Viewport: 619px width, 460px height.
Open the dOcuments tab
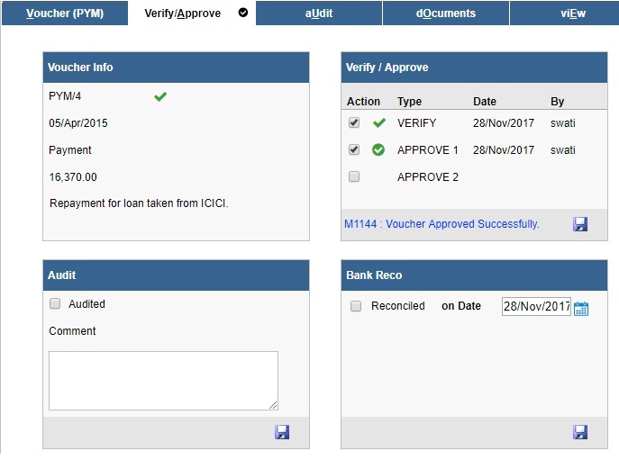446,13
